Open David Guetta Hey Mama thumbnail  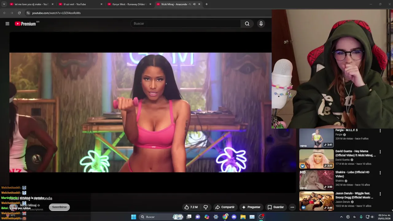coord(316,159)
